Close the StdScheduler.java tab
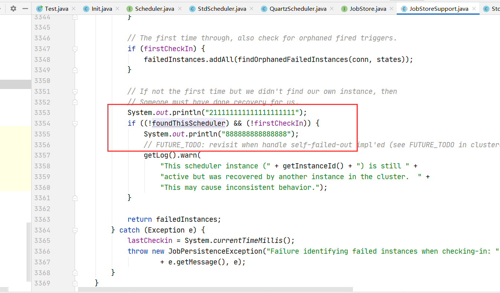The image size is (500, 293). coord(251,9)
